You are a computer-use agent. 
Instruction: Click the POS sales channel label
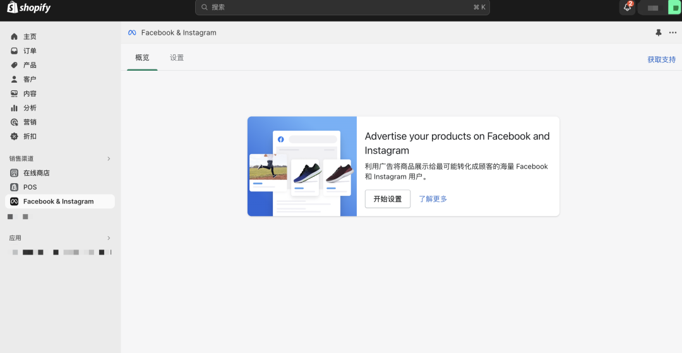[30, 187]
